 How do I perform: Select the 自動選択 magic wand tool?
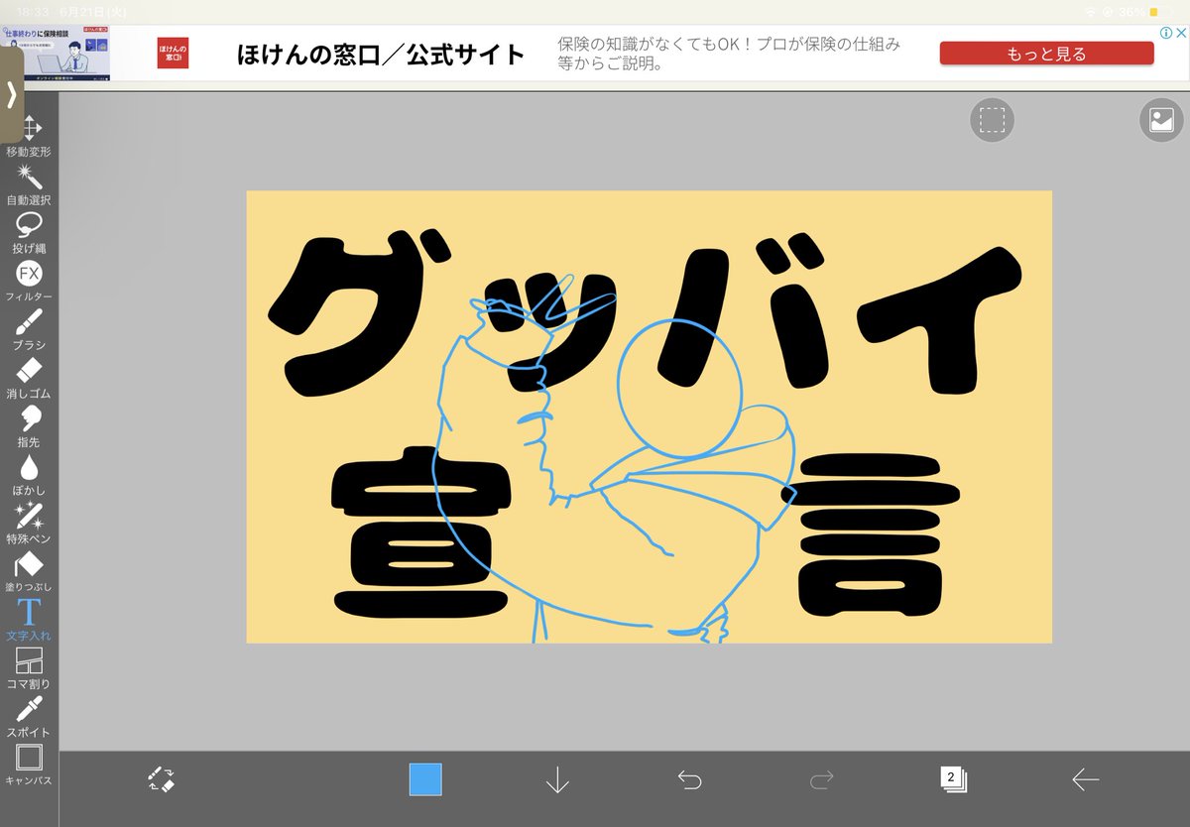[x=29, y=184]
